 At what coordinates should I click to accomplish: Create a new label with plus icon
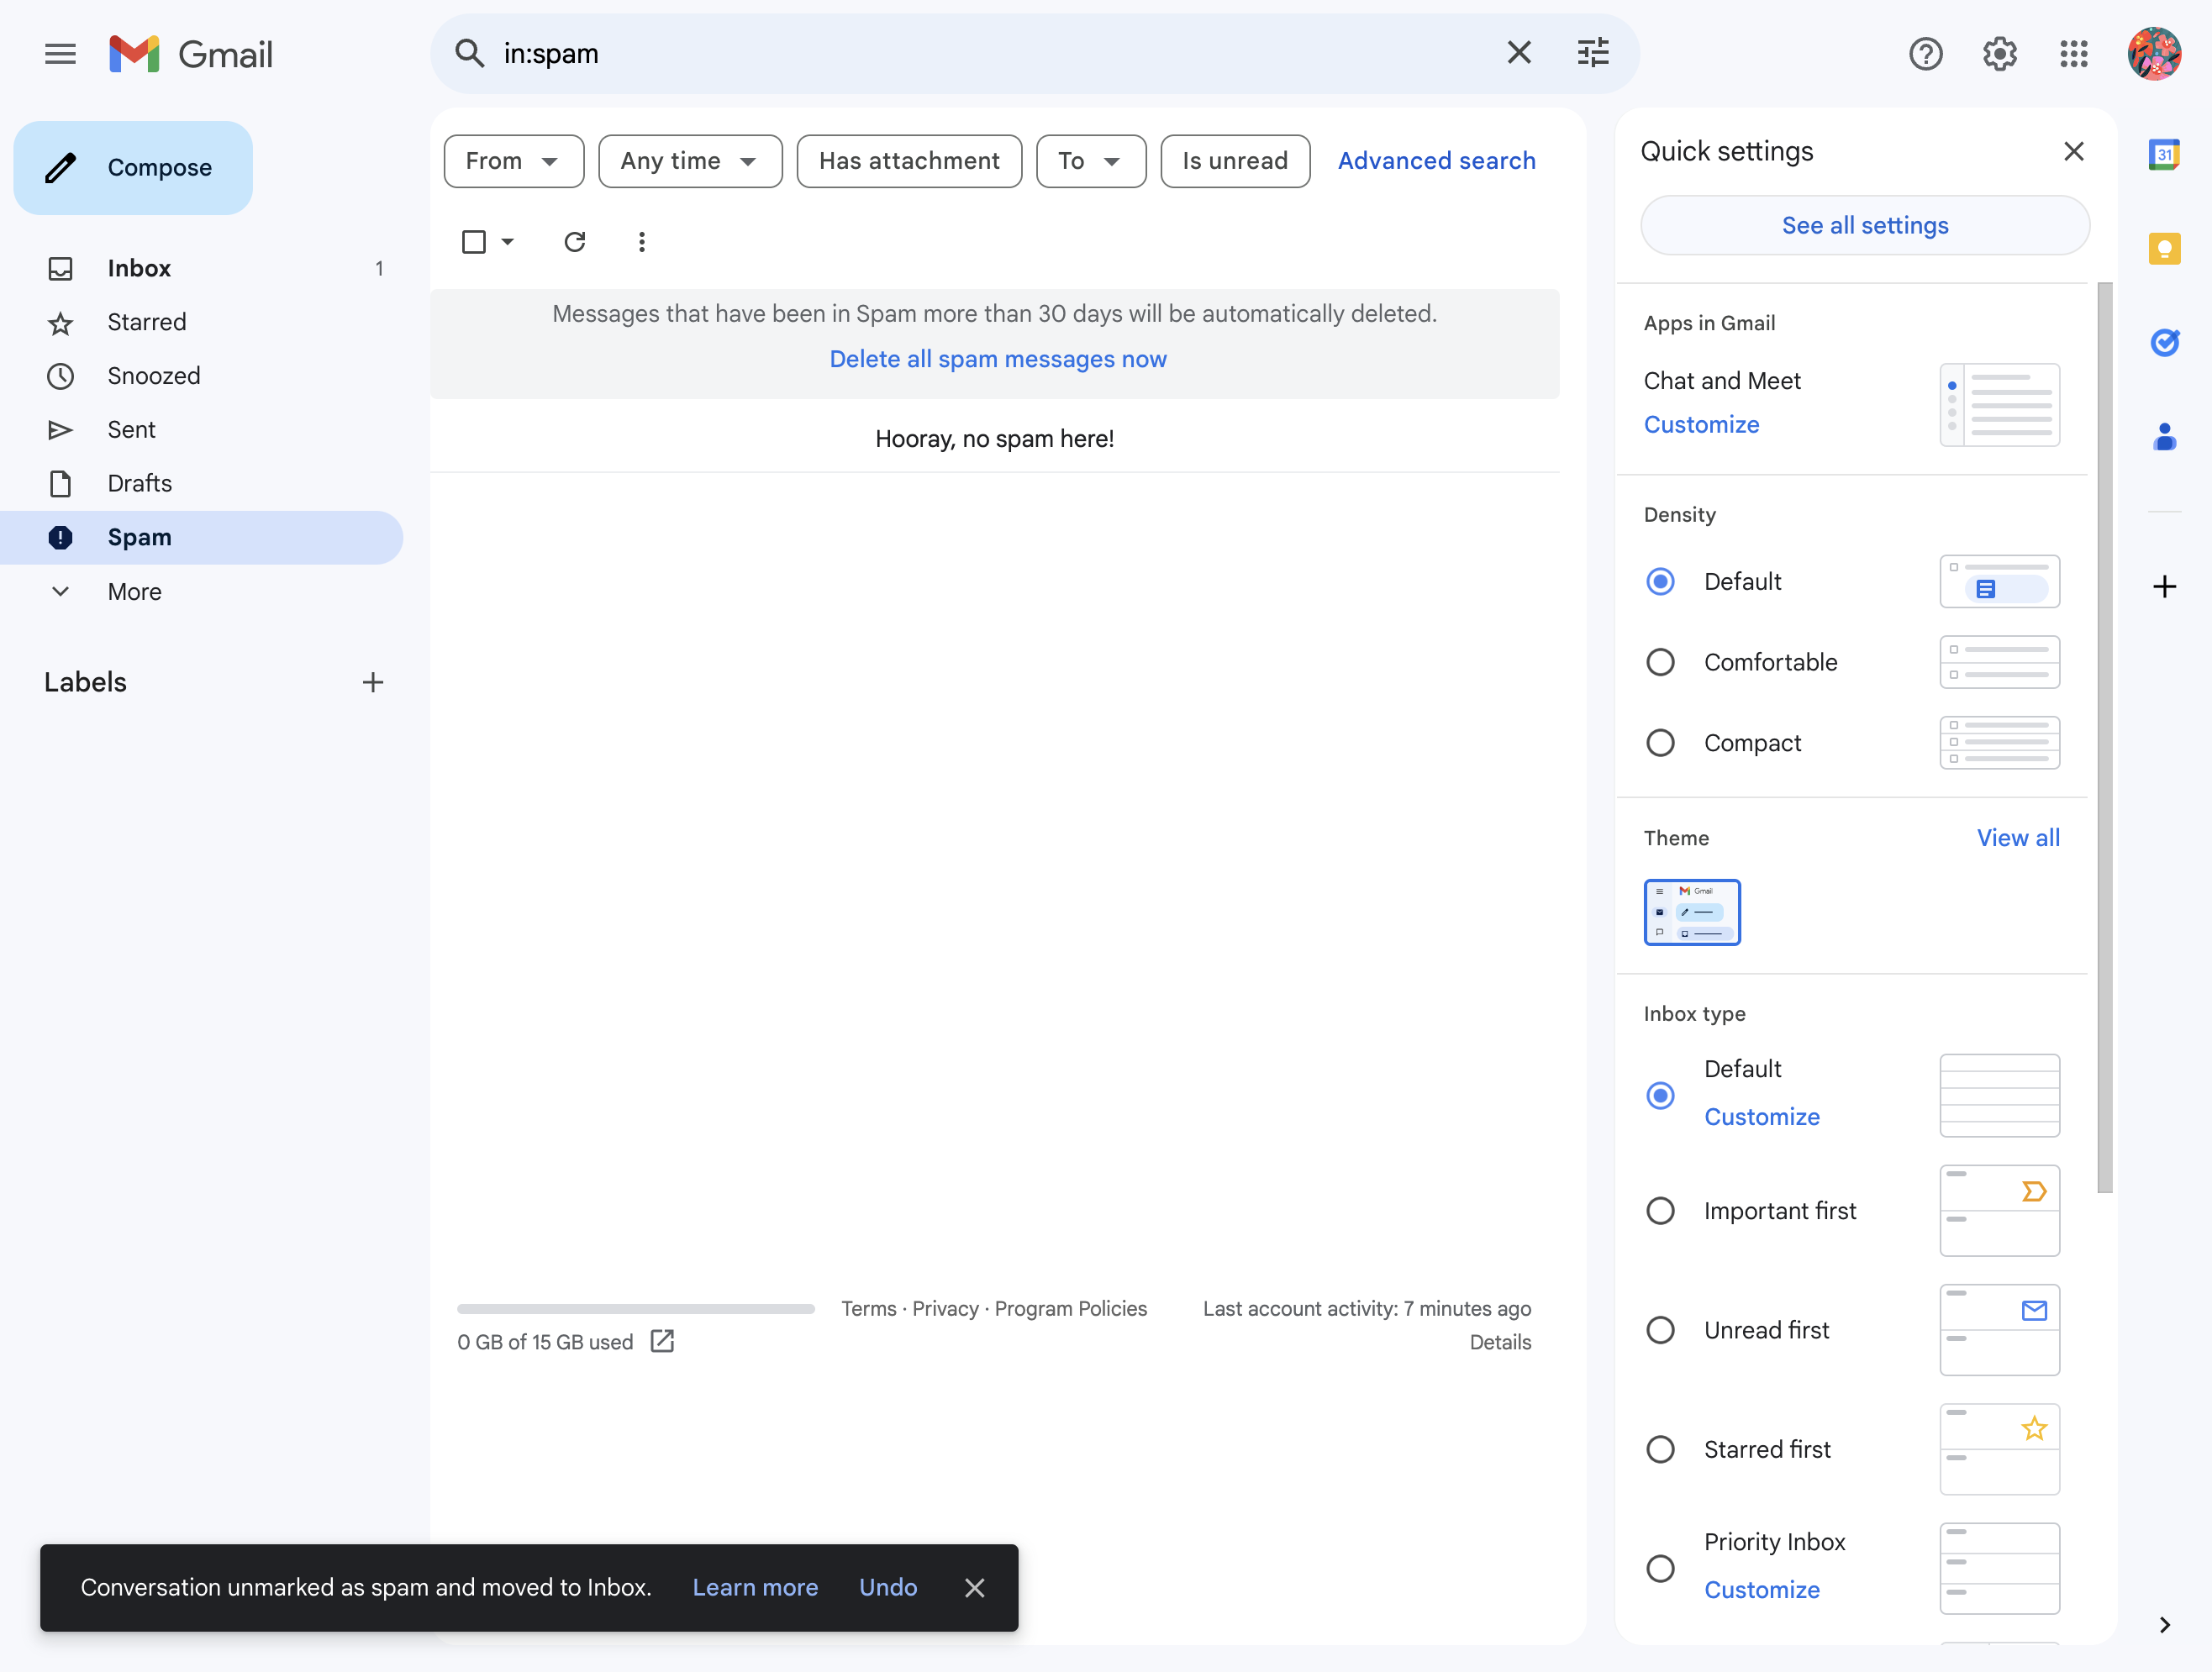(x=373, y=682)
